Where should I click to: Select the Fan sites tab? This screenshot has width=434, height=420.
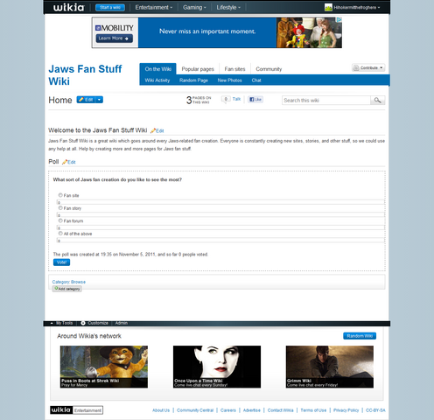[234, 69]
